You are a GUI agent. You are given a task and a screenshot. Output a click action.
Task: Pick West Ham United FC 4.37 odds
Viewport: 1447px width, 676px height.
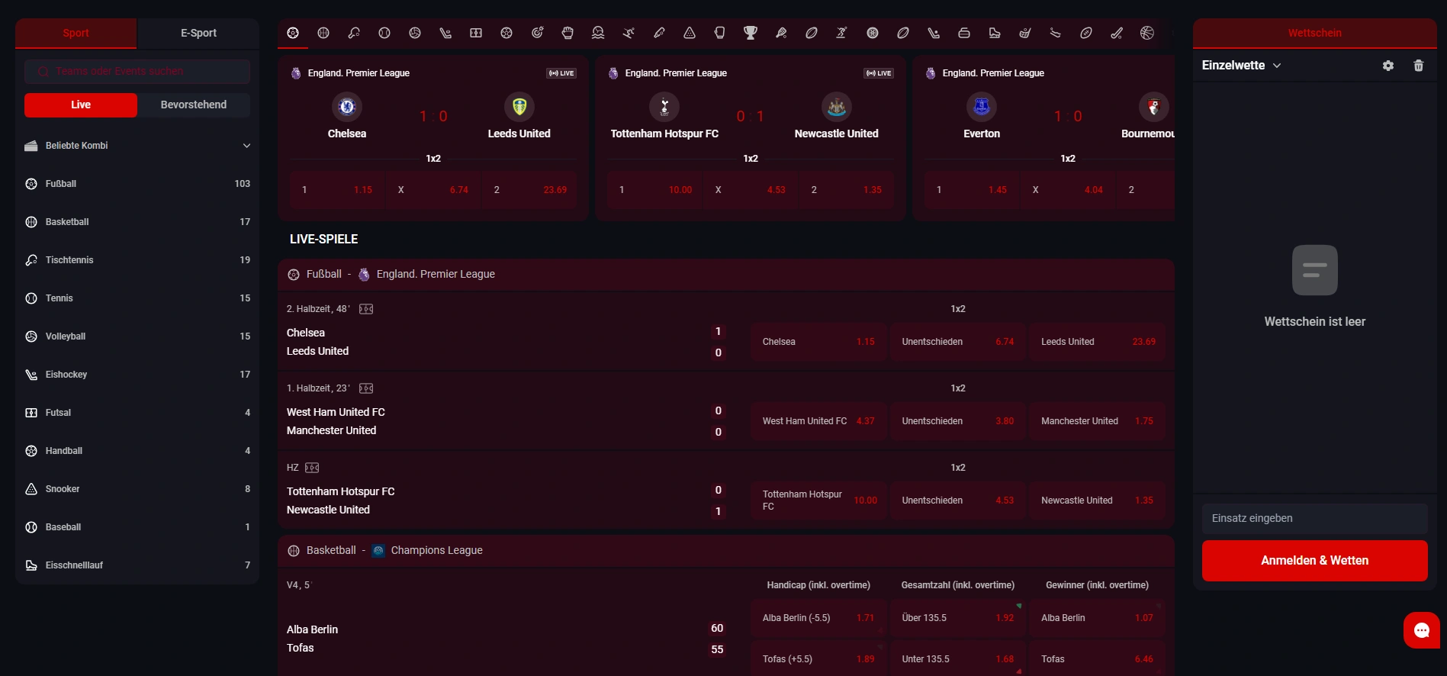coord(818,421)
